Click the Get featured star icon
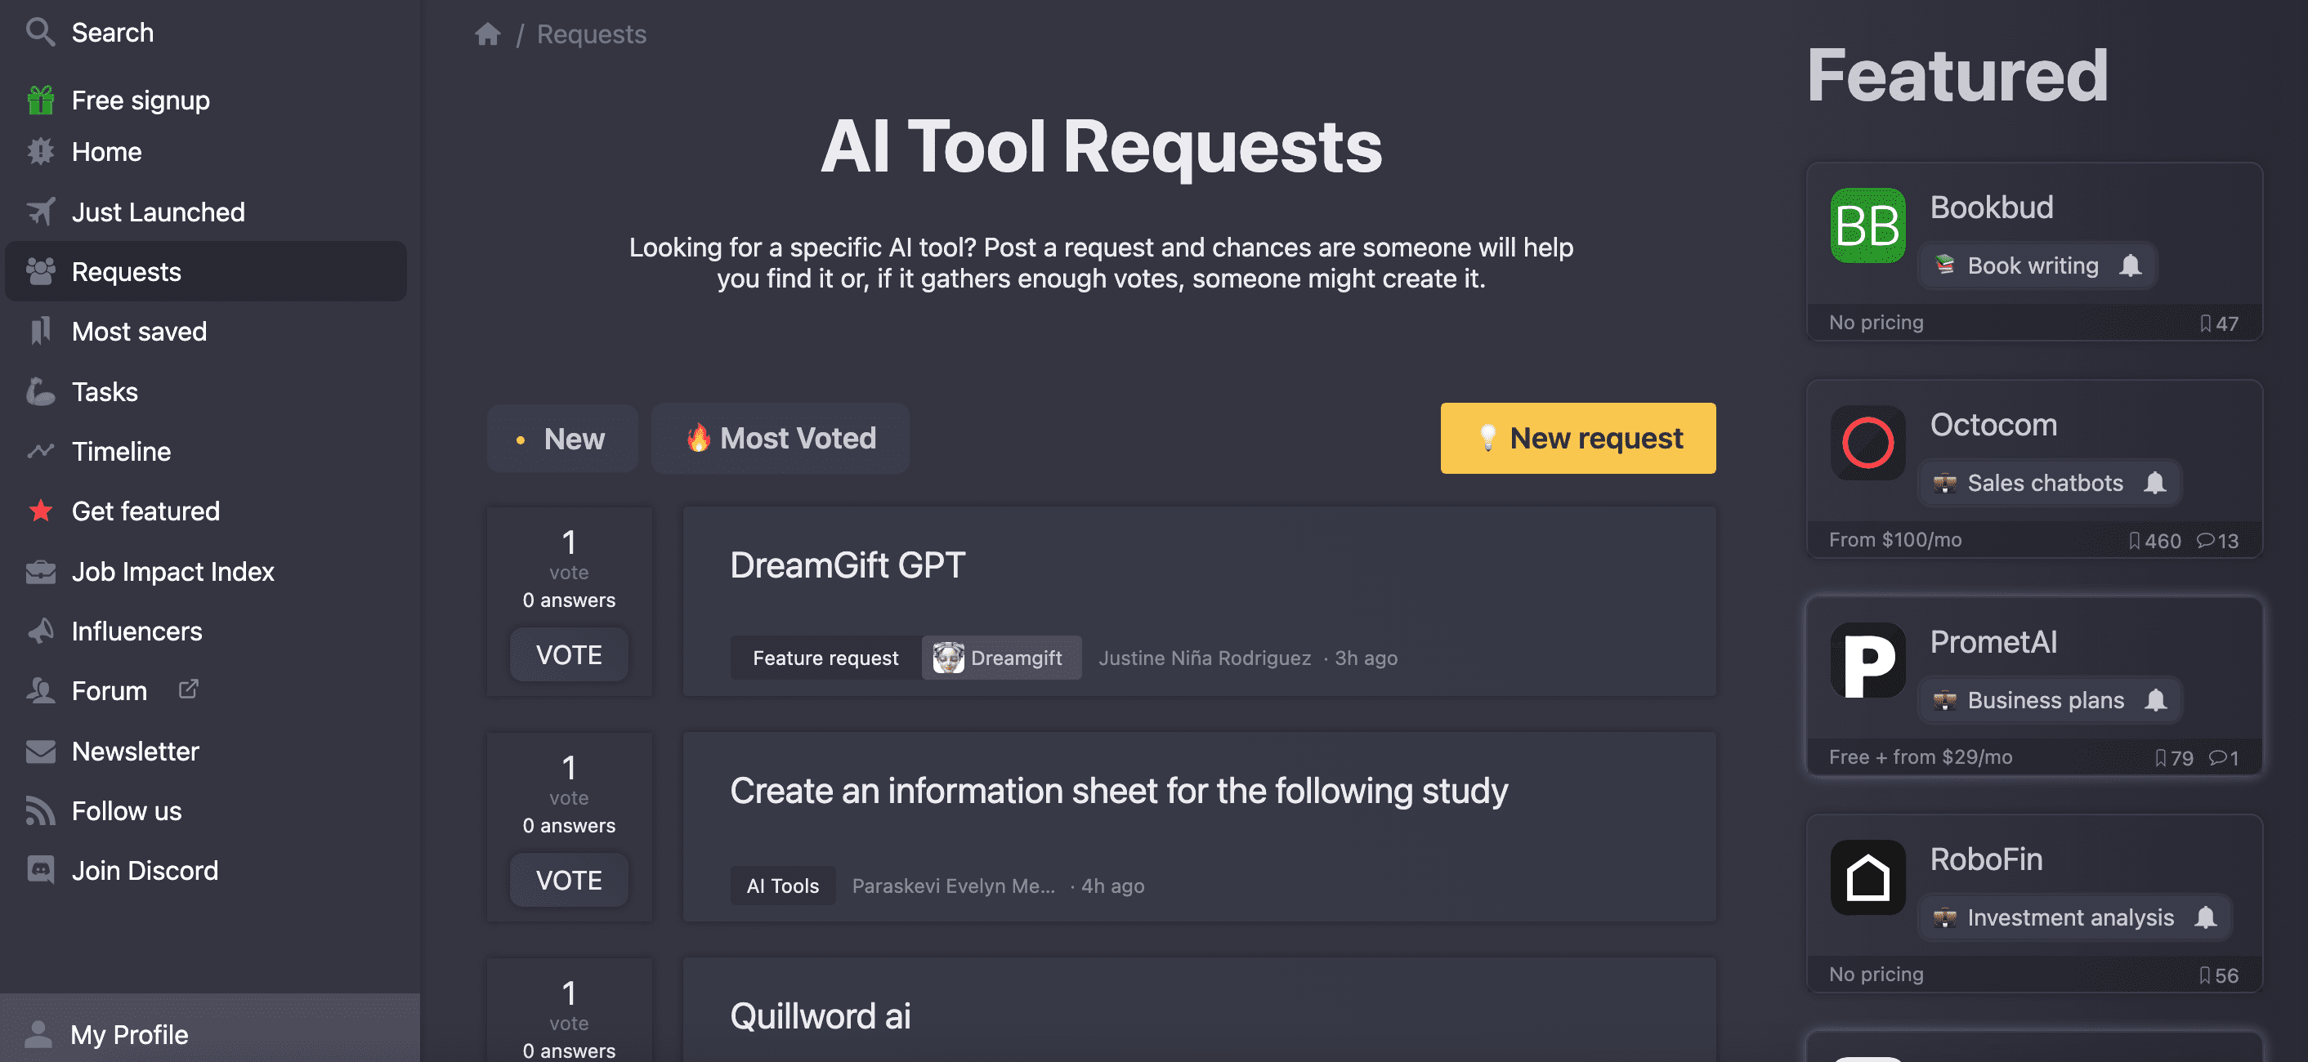The height and width of the screenshot is (1062, 2308). tap(40, 511)
